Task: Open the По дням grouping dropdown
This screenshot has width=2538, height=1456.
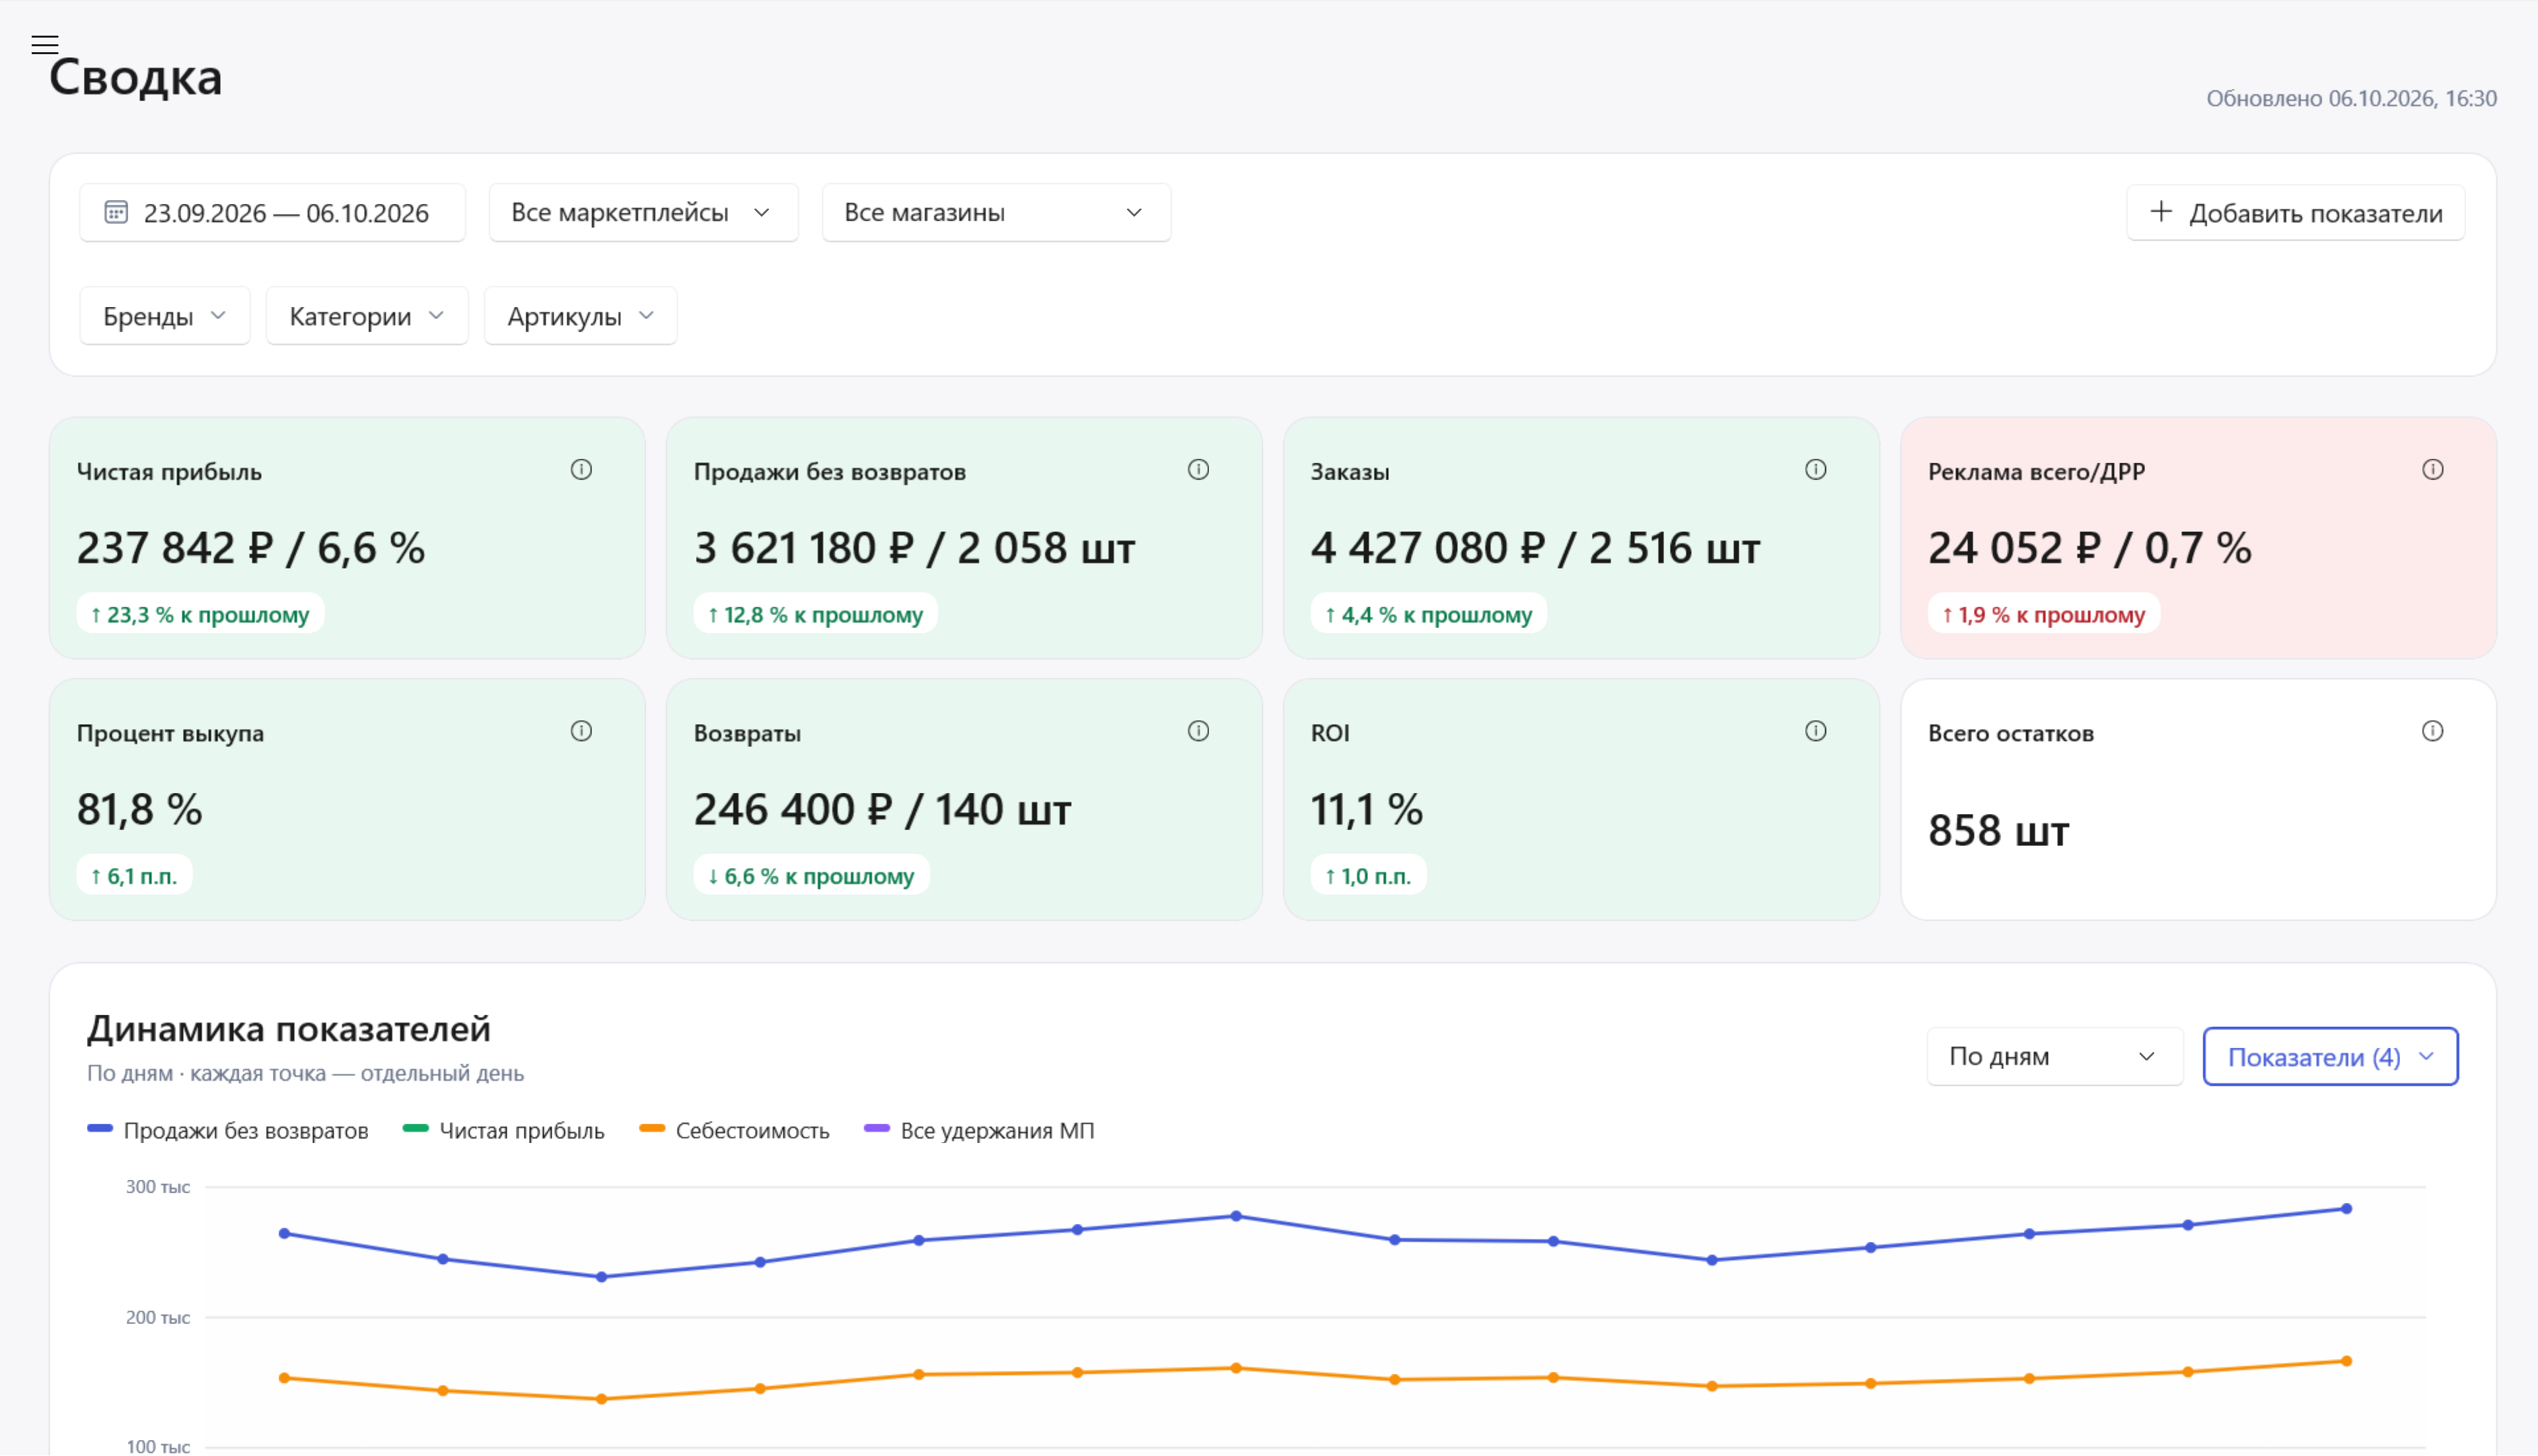Action: point(2055,1056)
